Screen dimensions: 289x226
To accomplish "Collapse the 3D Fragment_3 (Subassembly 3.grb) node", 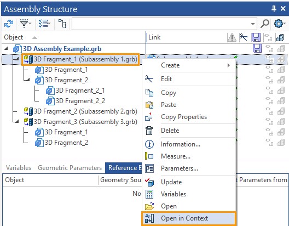I will 16,121.
